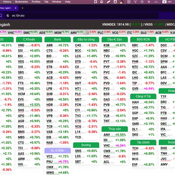This screenshot has width=175, height=175.
Task: Open the PLX -2.04% stock row
Action: tap(115, 110)
